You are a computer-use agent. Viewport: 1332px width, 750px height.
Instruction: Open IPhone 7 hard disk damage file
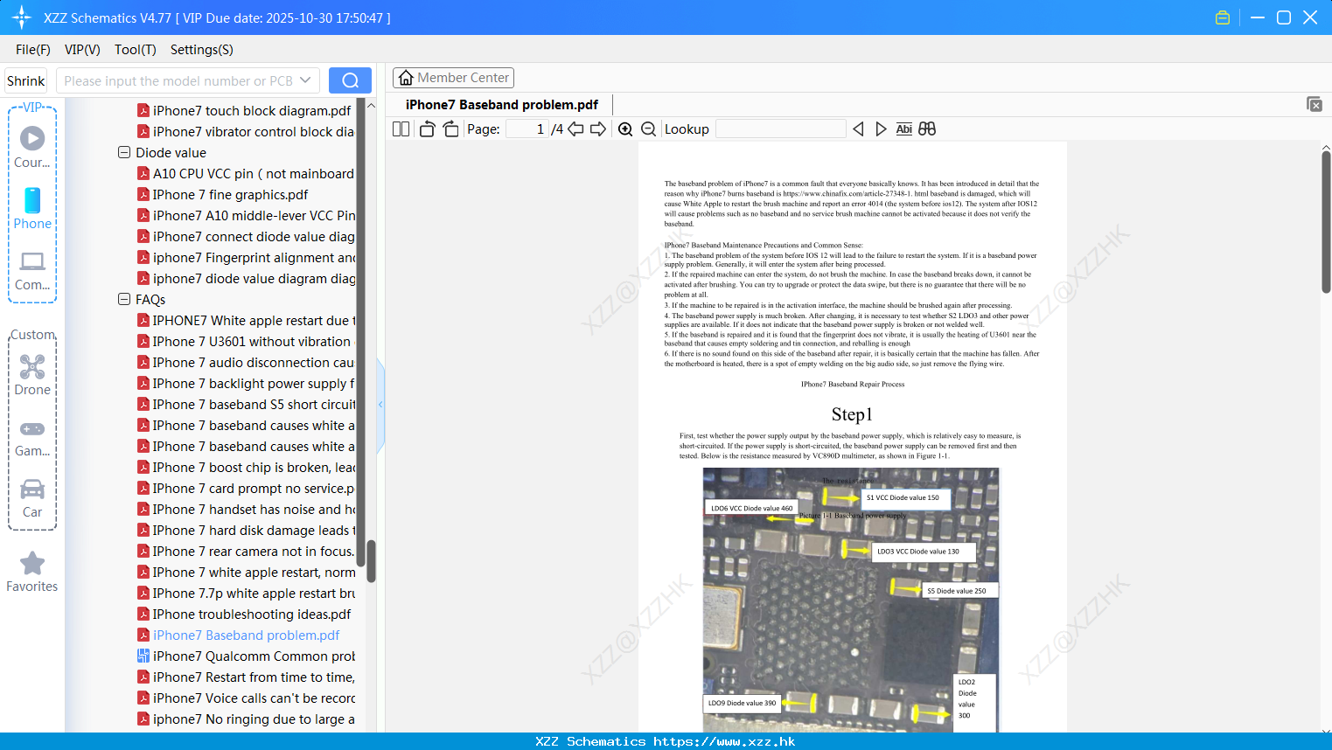click(x=246, y=531)
